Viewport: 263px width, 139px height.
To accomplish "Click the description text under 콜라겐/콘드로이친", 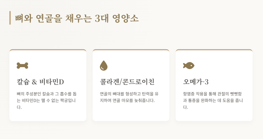I will (x=129, y=97).
